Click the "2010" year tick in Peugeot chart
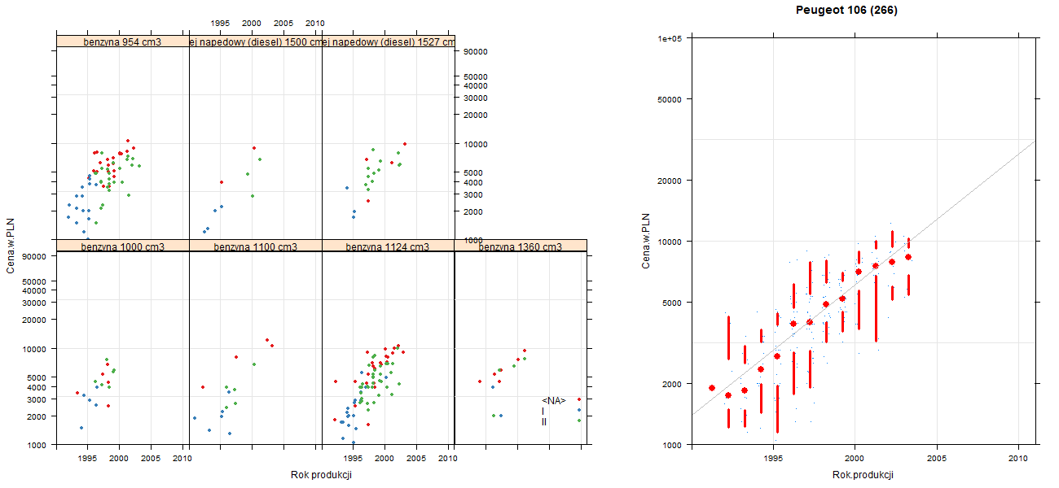 click(x=1018, y=460)
